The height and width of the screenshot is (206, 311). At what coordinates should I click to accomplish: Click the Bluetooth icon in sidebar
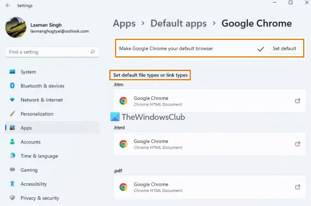pyautogui.click(x=12, y=85)
